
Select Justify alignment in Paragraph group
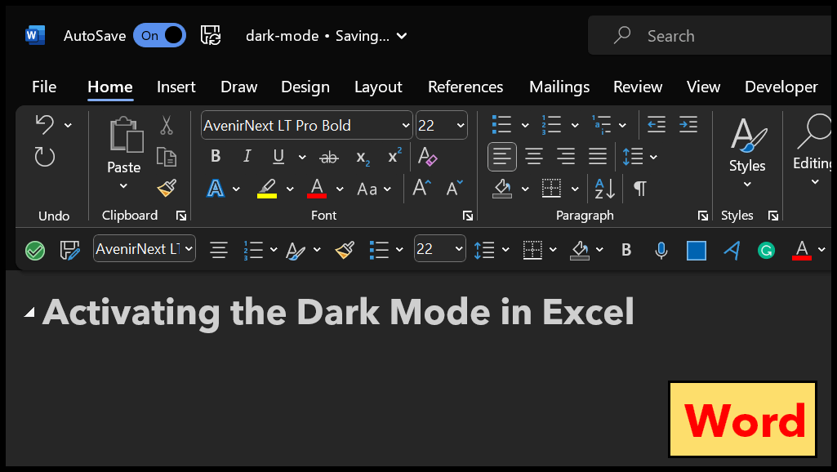coord(598,157)
